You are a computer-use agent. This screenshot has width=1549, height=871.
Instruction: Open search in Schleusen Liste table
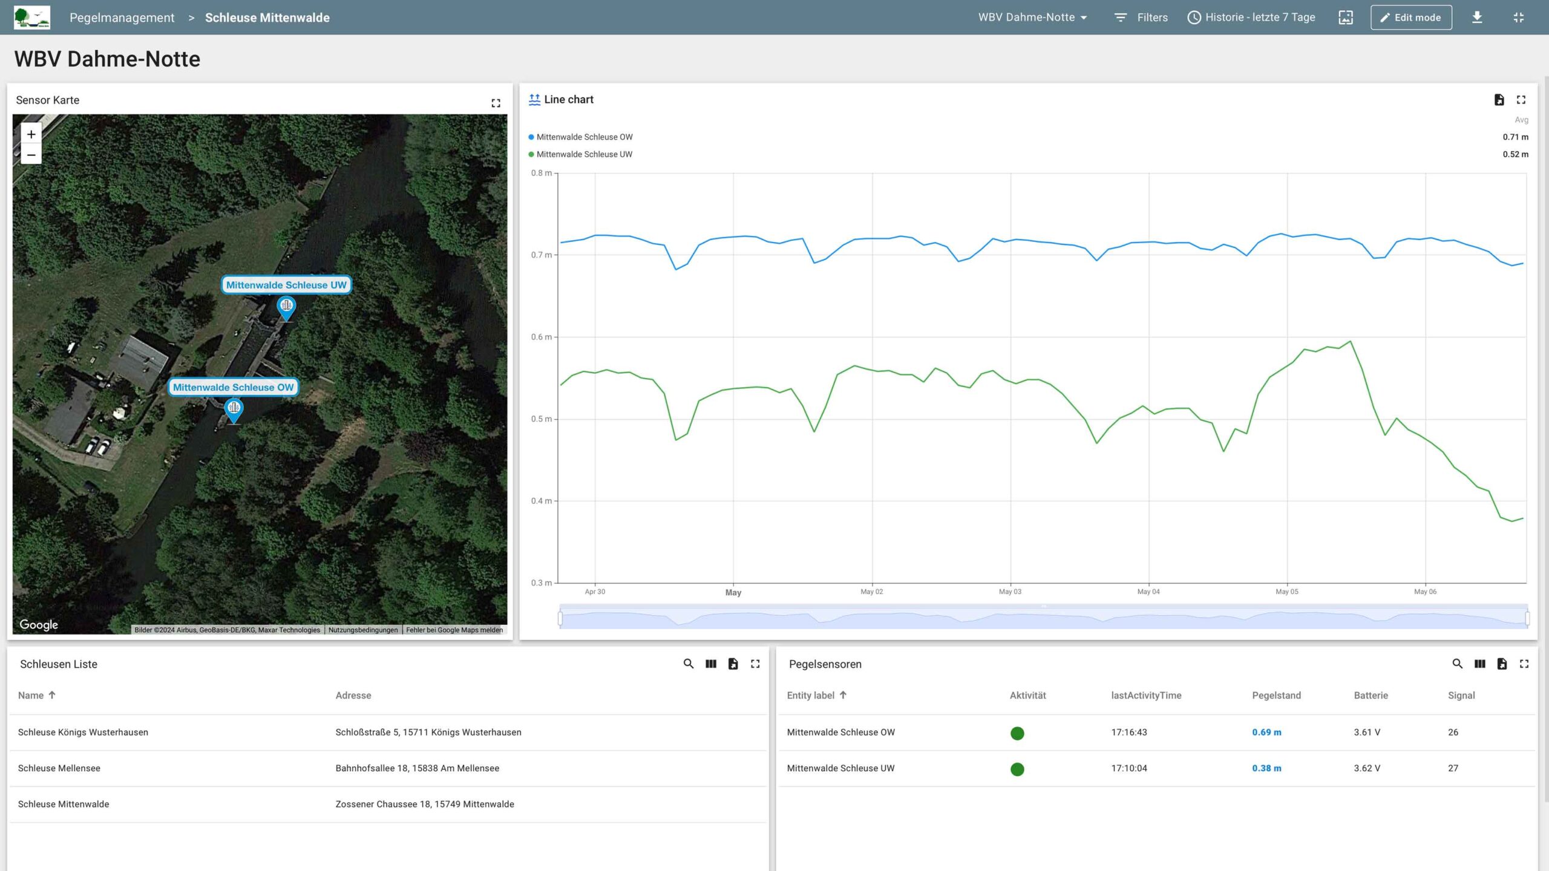click(x=689, y=664)
